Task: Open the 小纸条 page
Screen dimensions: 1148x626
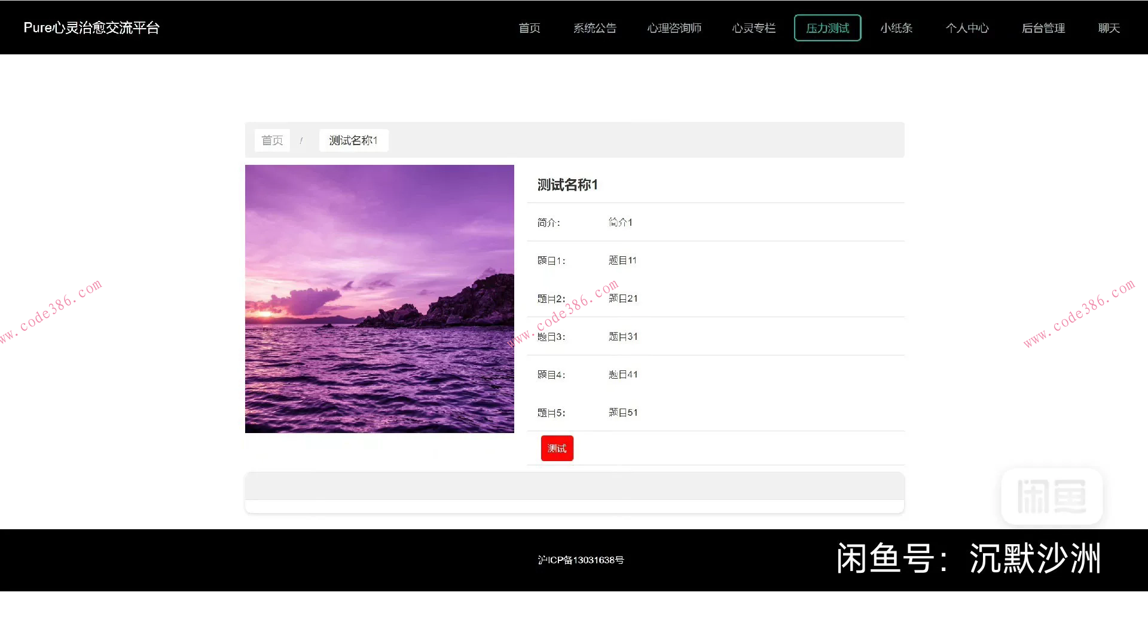Action: 896,27
